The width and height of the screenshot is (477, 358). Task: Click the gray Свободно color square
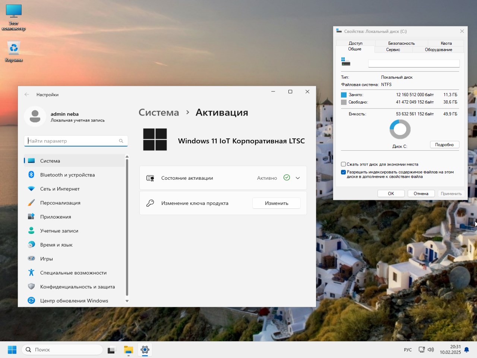click(x=344, y=102)
